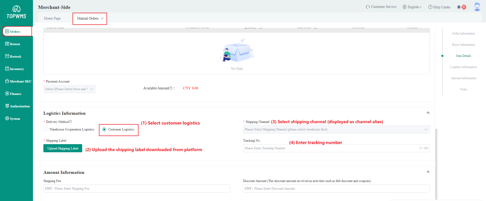Click the Tracking Number input field
486x201 pixels.
330,148
